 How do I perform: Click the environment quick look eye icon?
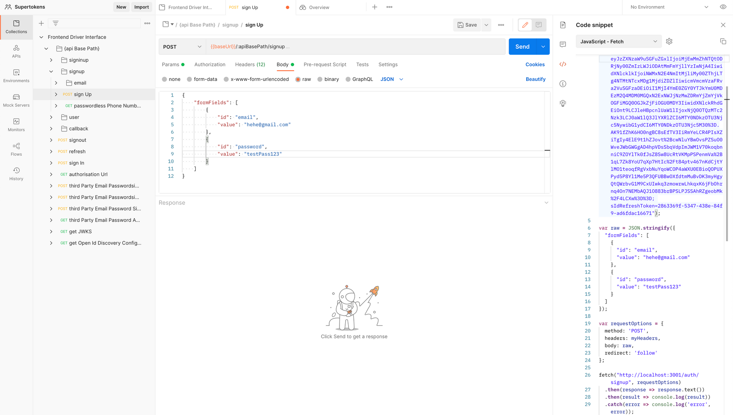723,7
